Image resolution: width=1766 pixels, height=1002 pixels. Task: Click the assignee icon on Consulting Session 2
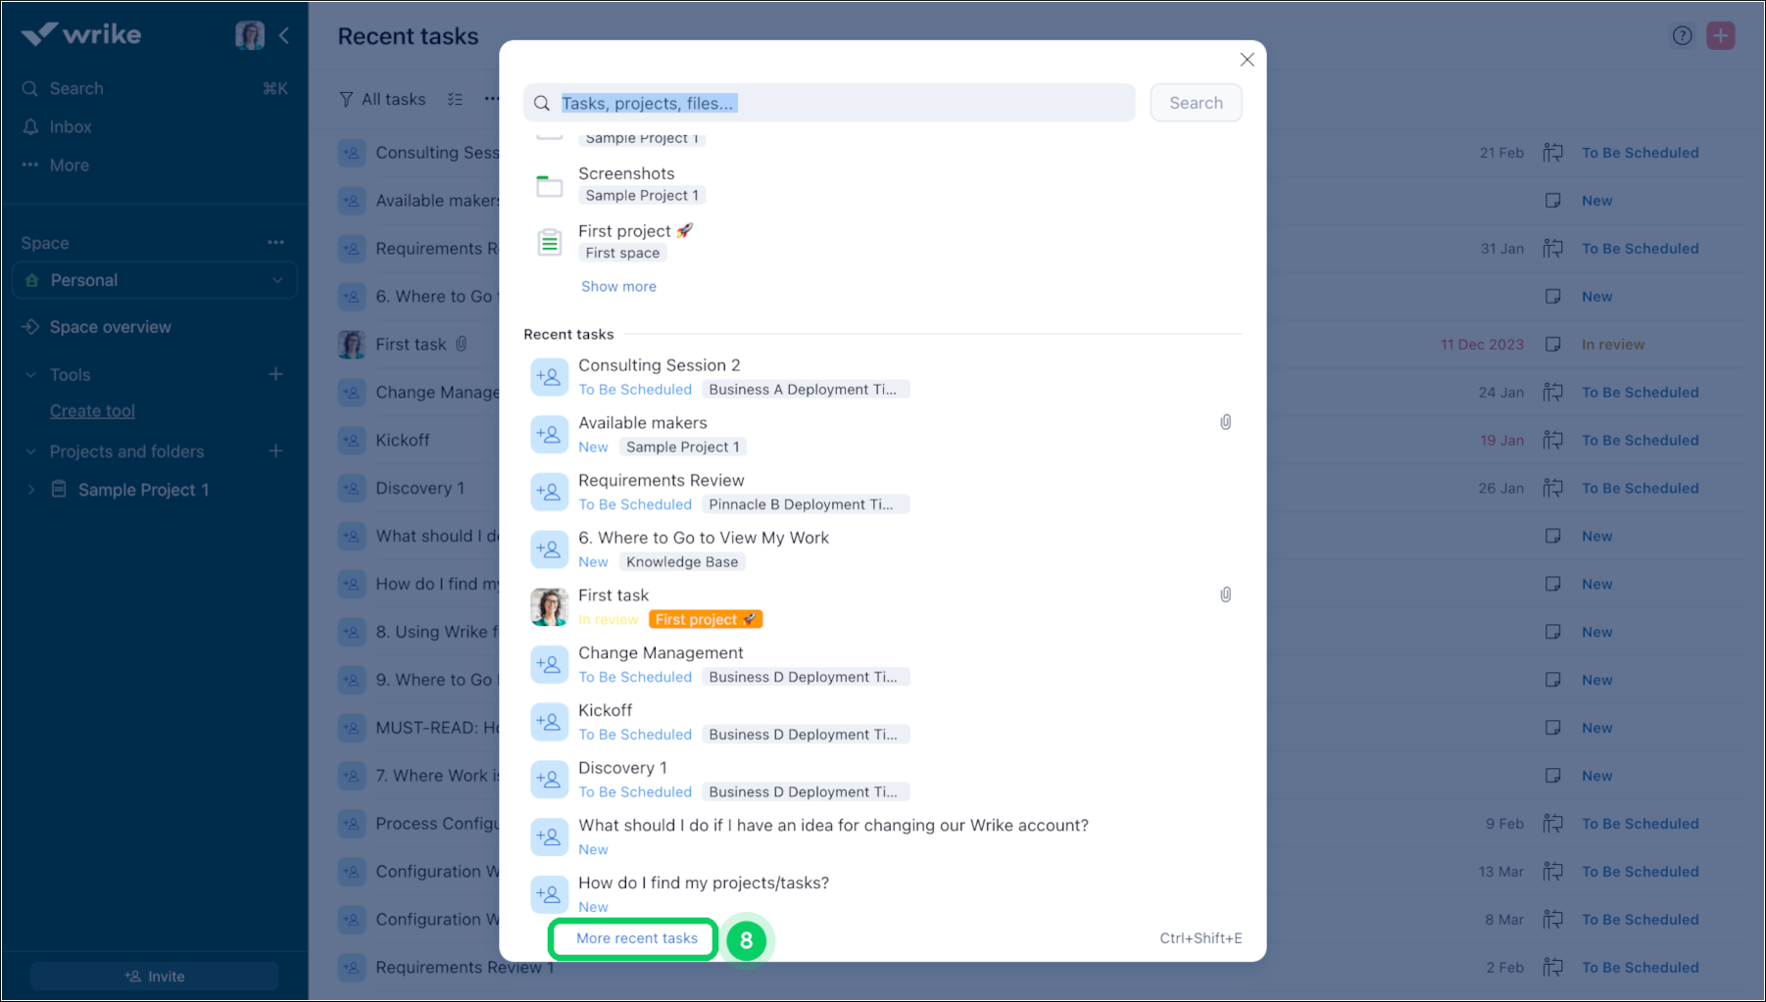click(x=549, y=376)
